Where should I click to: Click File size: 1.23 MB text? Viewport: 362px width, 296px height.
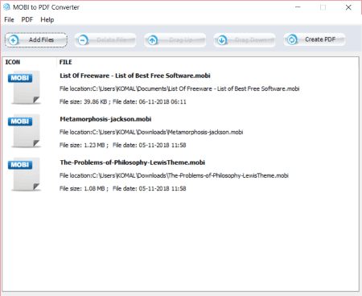click(x=82, y=145)
